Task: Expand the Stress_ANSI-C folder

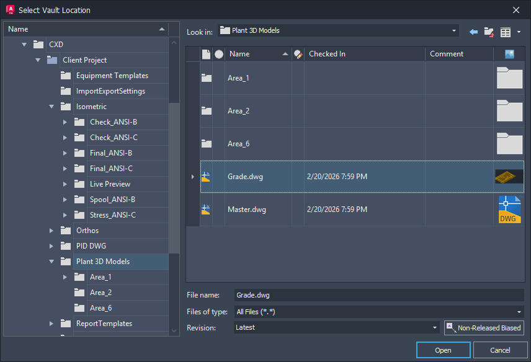Action: pyautogui.click(x=65, y=215)
